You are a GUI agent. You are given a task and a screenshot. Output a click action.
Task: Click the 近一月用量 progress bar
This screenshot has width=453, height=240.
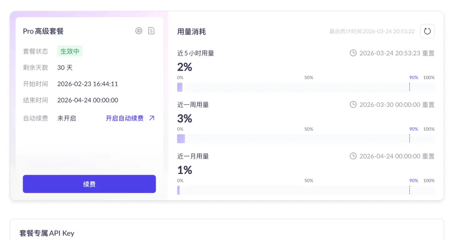[x=306, y=190]
